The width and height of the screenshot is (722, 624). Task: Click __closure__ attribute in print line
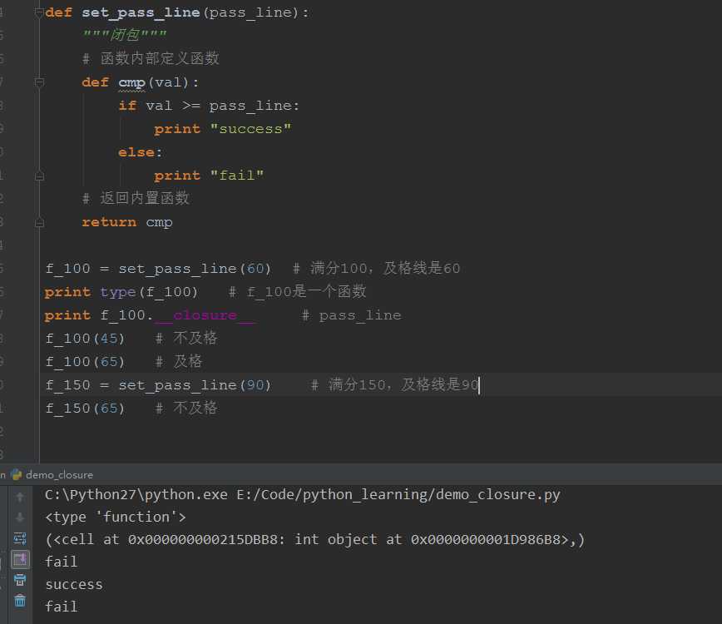pyautogui.click(x=205, y=315)
